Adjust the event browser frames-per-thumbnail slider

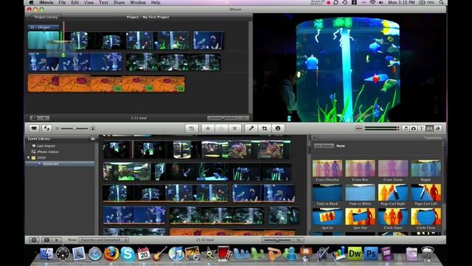(x=277, y=239)
